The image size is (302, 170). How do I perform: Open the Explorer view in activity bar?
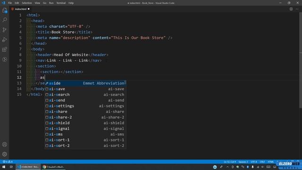[x=5, y=10]
